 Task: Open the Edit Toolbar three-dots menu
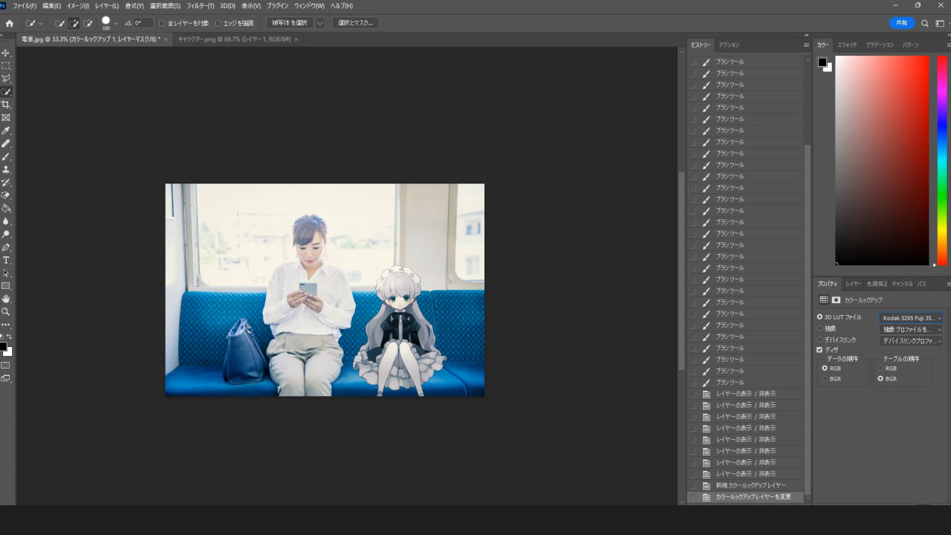point(6,325)
